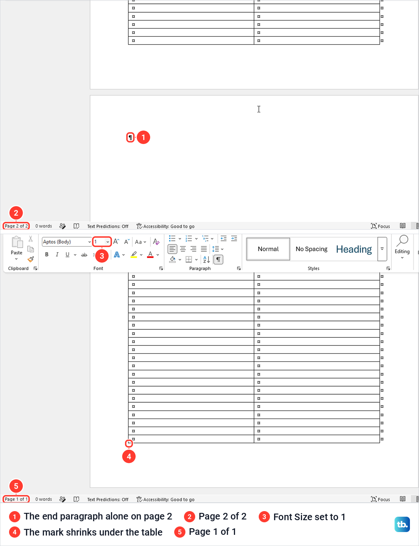419x546 pixels.
Task: Open font color dropdown arrow
Action: click(x=158, y=255)
